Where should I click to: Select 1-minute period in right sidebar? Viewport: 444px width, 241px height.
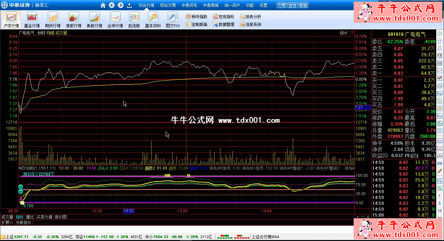tap(440, 196)
